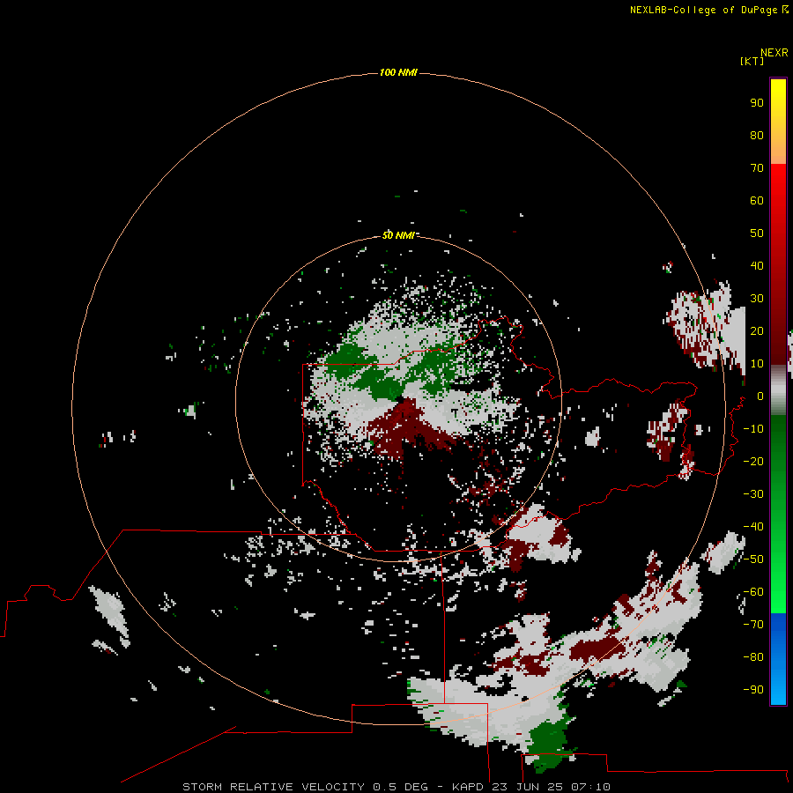Click the [KT] units label
Image resolution: width=793 pixels, height=793 pixels.
point(752,61)
